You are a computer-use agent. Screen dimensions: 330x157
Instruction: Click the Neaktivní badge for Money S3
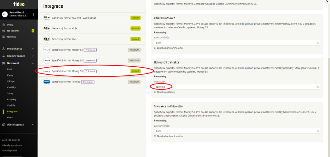134,50
